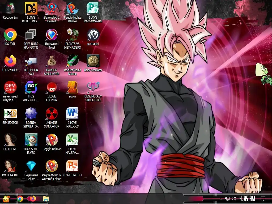Select the gold coin game icon
The height and width of the screenshot is (204, 272).
tap(93, 61)
